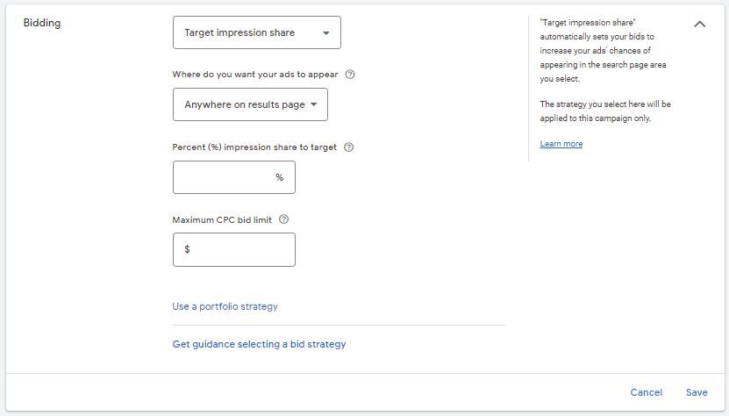Click arrow on Anywhere on results page selector
This screenshot has height=416, width=729.
[x=314, y=105]
